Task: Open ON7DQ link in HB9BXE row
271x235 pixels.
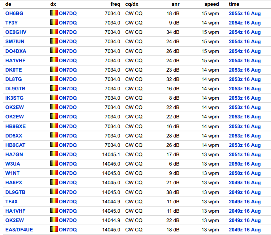Action: (68, 126)
